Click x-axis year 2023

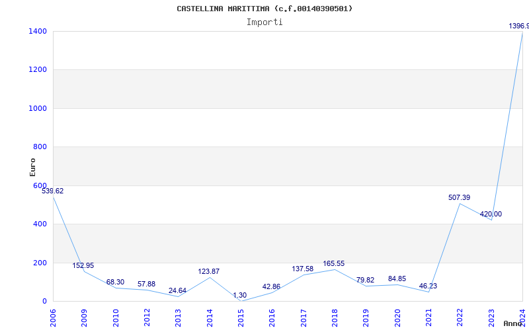(491, 318)
